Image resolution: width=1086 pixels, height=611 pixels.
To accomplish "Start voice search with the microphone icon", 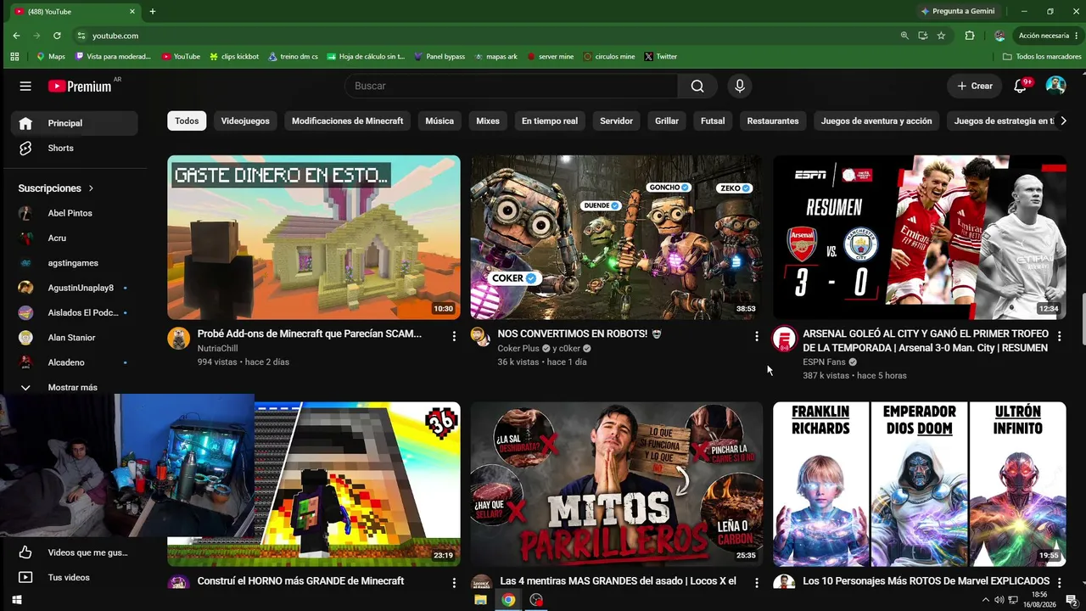I will pyautogui.click(x=740, y=86).
